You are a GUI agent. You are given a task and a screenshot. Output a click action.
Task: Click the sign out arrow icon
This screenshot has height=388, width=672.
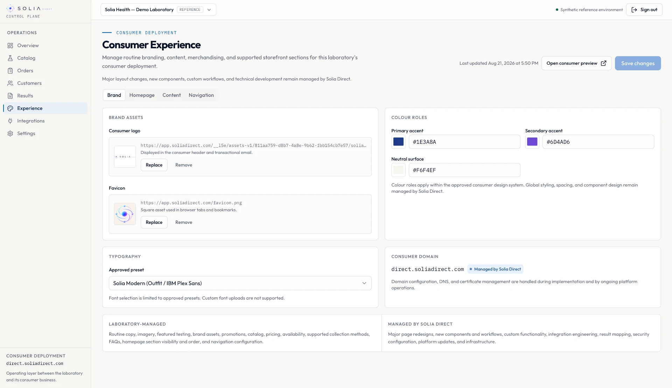[634, 10]
